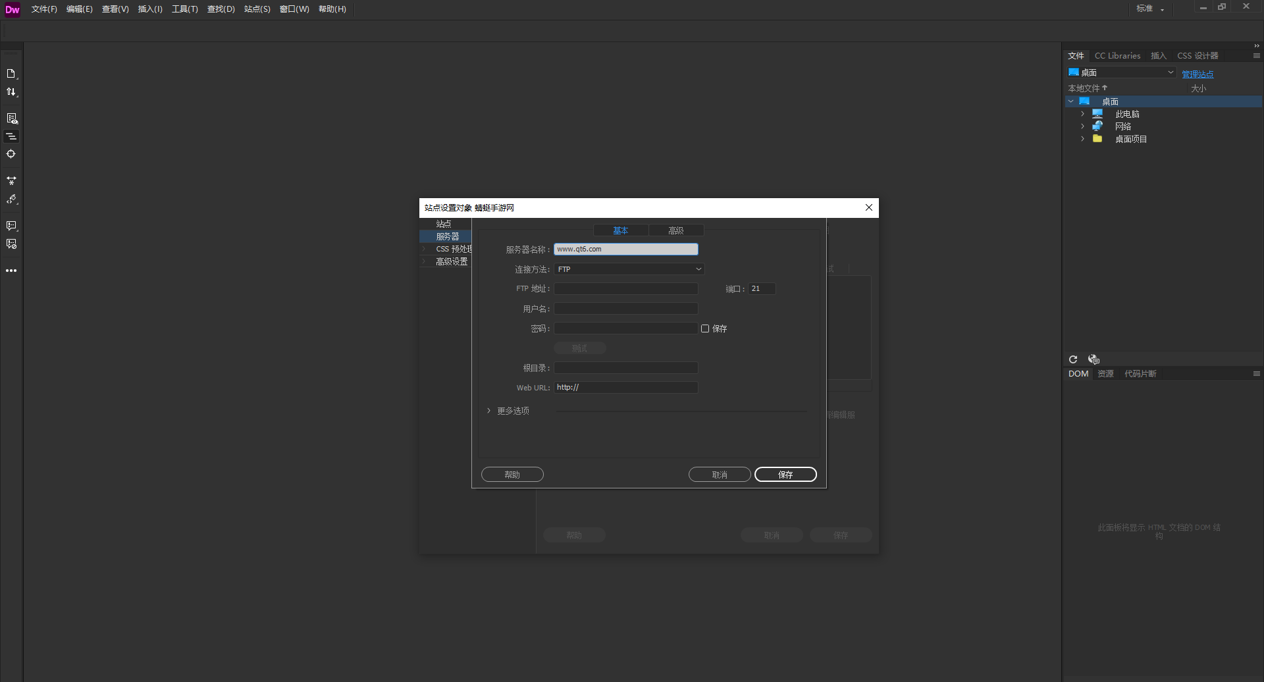
Task: Click the 网络 network icon in file tree
Action: [1097, 126]
